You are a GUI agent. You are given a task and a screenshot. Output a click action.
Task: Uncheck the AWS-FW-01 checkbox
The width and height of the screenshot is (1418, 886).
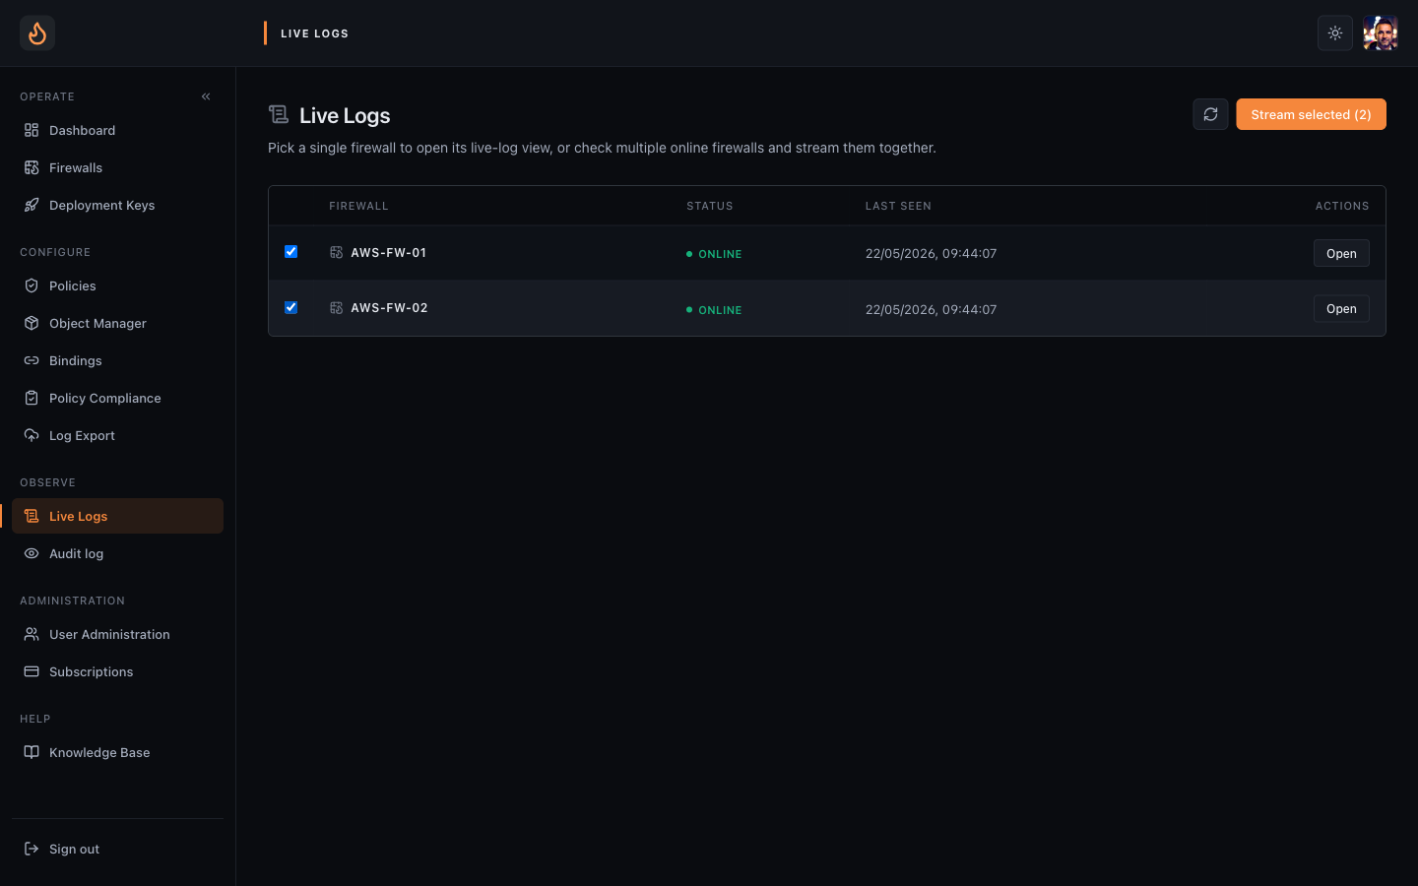pos(290,252)
